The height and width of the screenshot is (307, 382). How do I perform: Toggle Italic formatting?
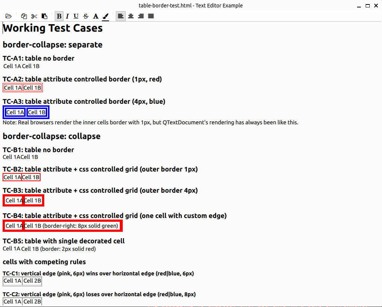point(67,16)
